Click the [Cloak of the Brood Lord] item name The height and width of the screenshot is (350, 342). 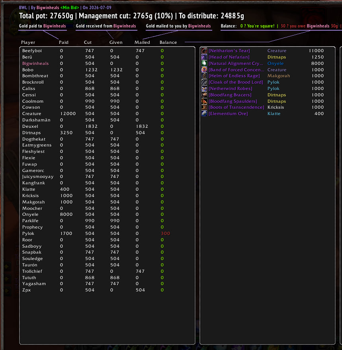click(x=236, y=82)
